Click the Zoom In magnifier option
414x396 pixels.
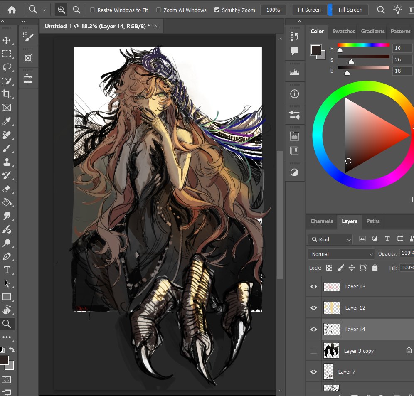(61, 10)
